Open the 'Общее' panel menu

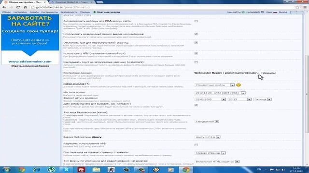click(6, 12)
